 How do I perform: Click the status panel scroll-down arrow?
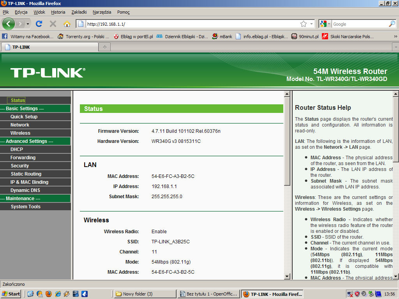click(287, 276)
